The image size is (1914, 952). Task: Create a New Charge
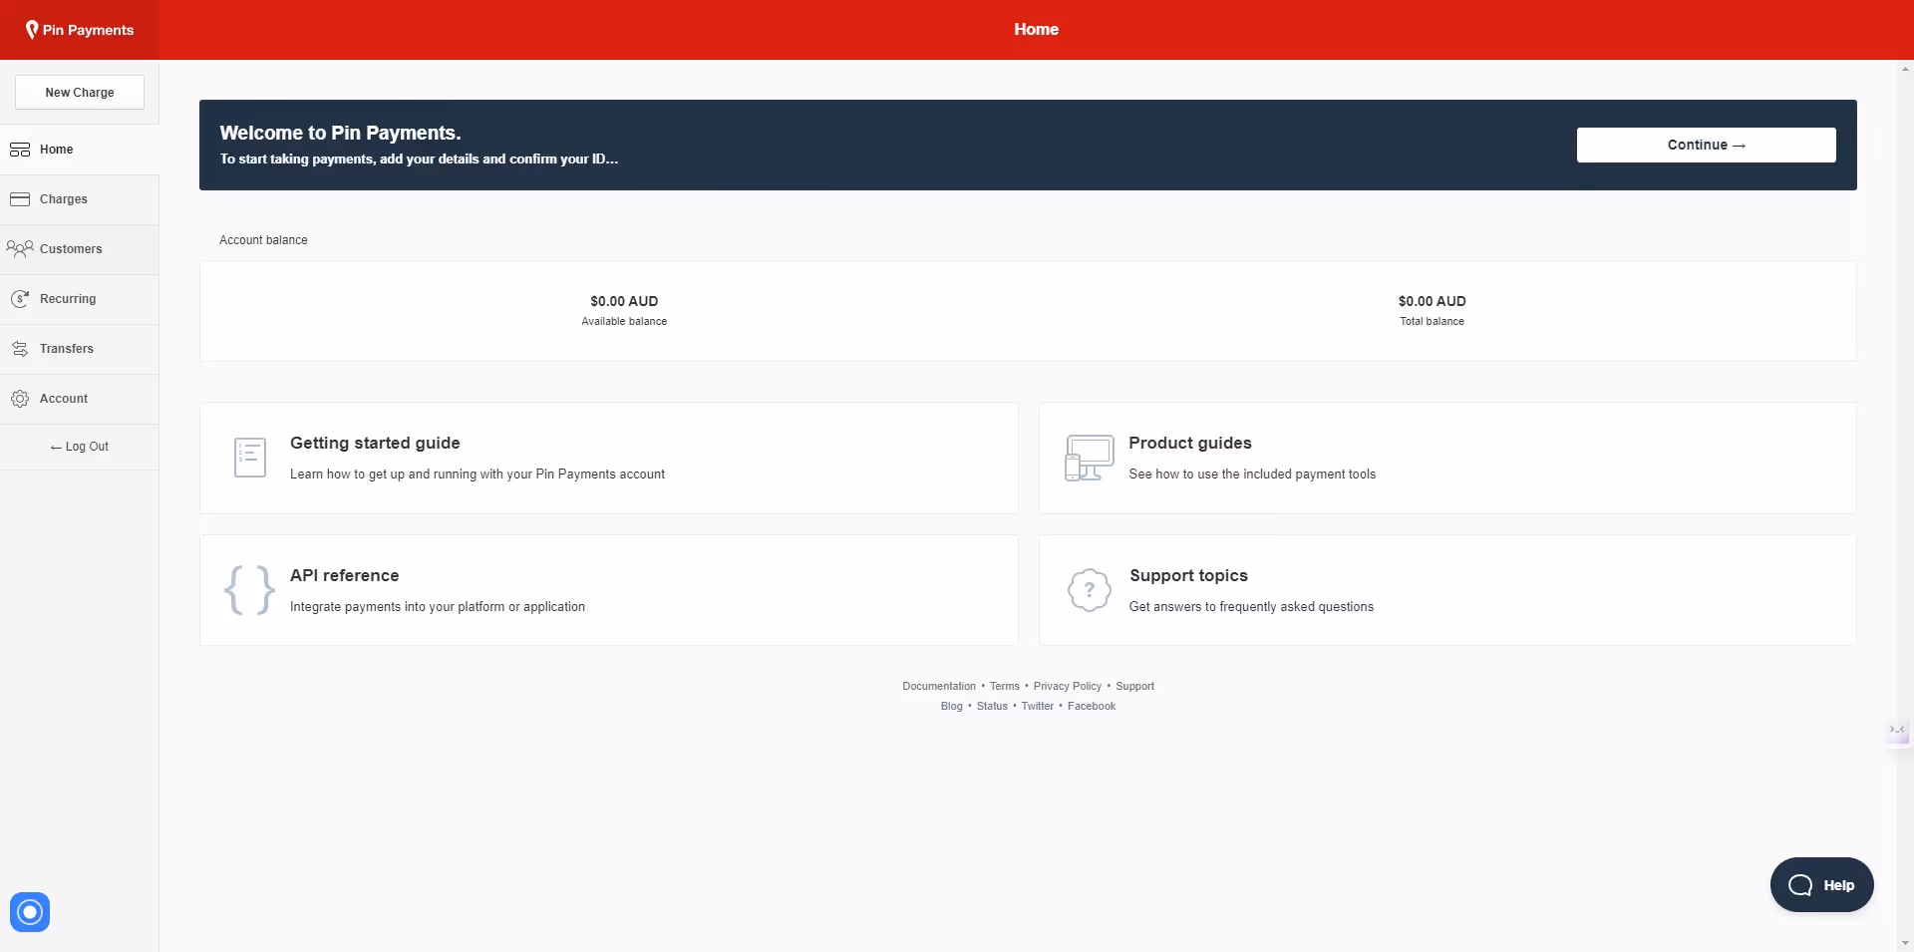(80, 93)
